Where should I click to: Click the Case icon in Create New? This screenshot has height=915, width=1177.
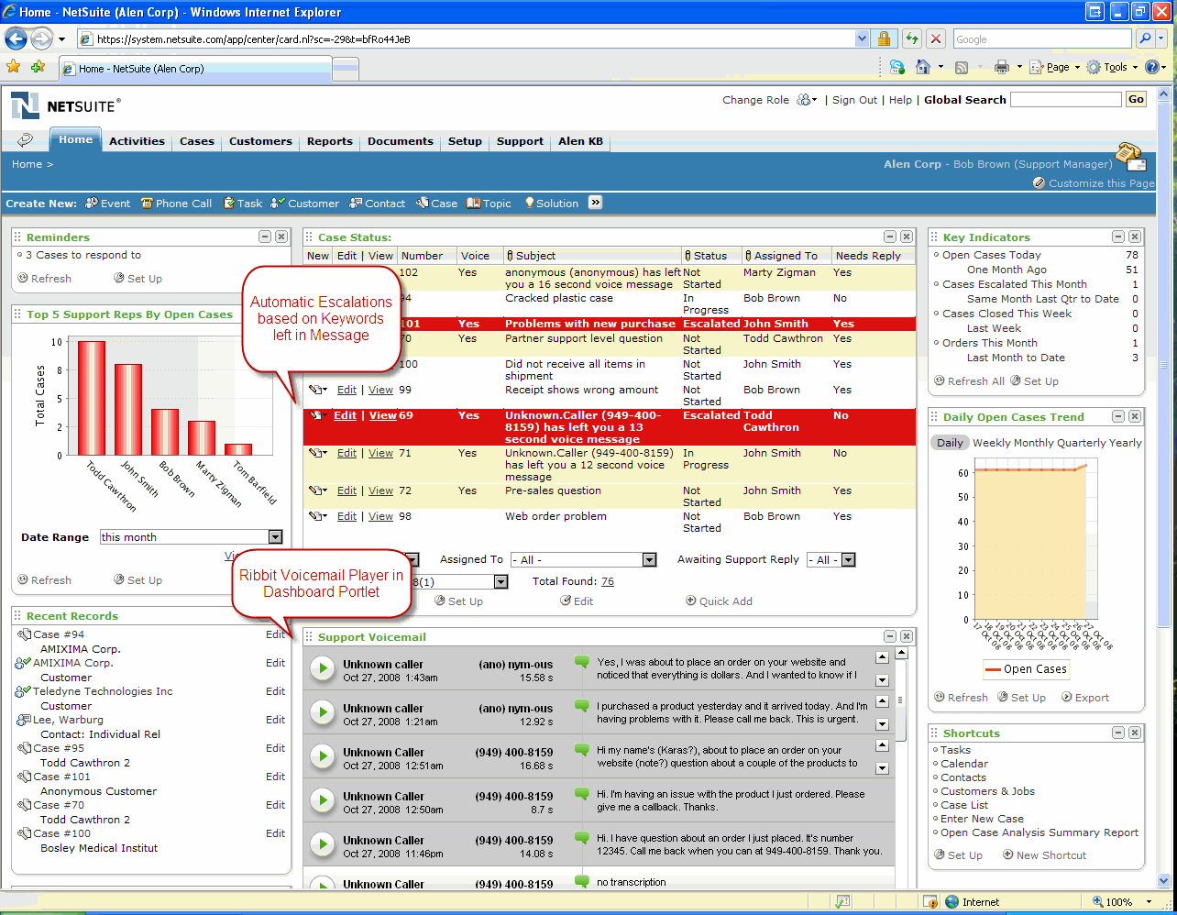(422, 203)
